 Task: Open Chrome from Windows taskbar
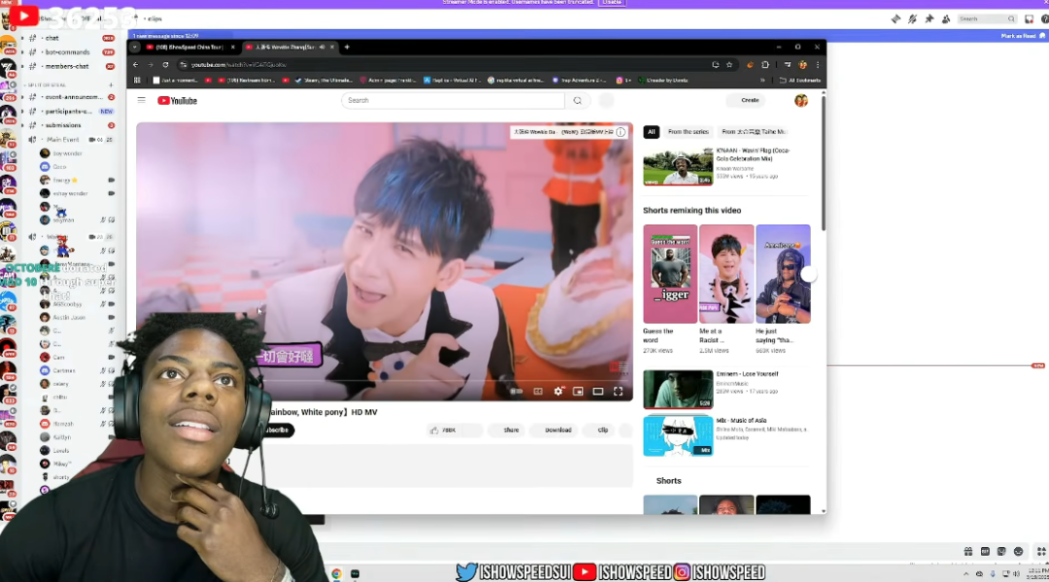click(x=336, y=574)
